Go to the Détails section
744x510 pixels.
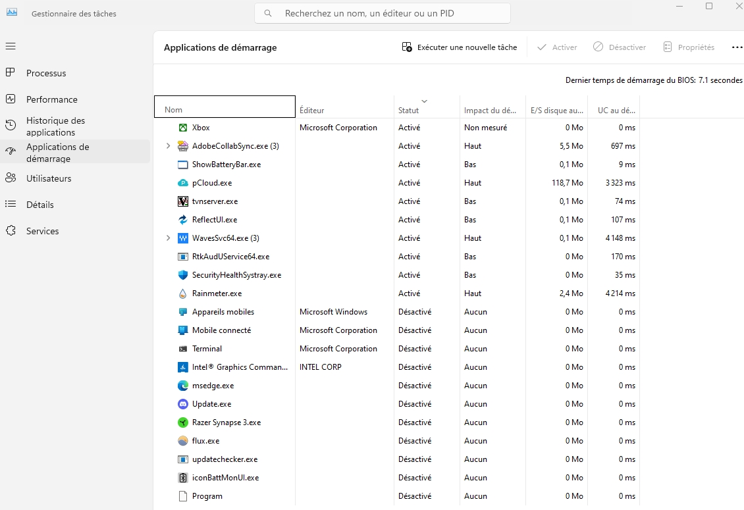tap(40, 205)
